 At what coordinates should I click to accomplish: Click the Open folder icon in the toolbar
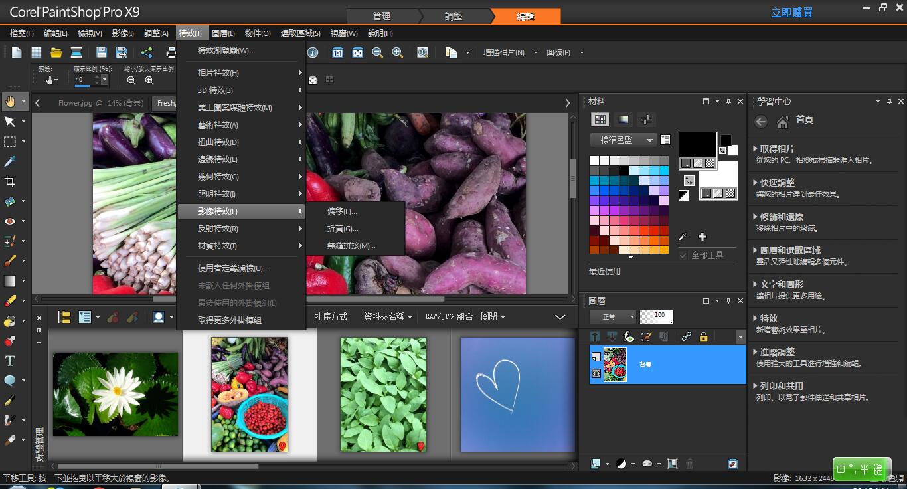coord(56,52)
